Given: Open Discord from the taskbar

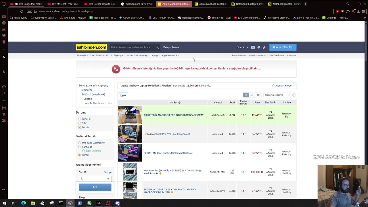Looking at the screenshot, I should coord(117,203).
